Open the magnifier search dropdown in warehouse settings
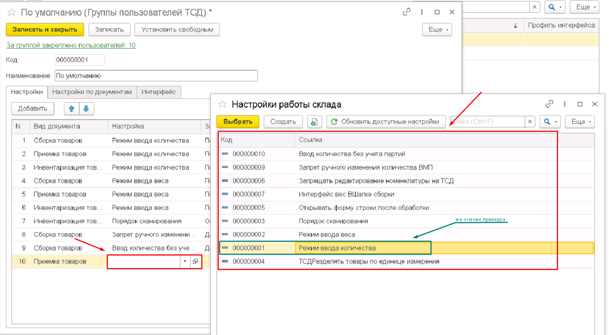Viewport: 609px width, 335px height. [550, 121]
